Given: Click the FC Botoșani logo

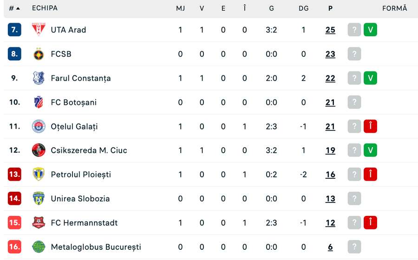Looking at the screenshot, I should (39, 102).
